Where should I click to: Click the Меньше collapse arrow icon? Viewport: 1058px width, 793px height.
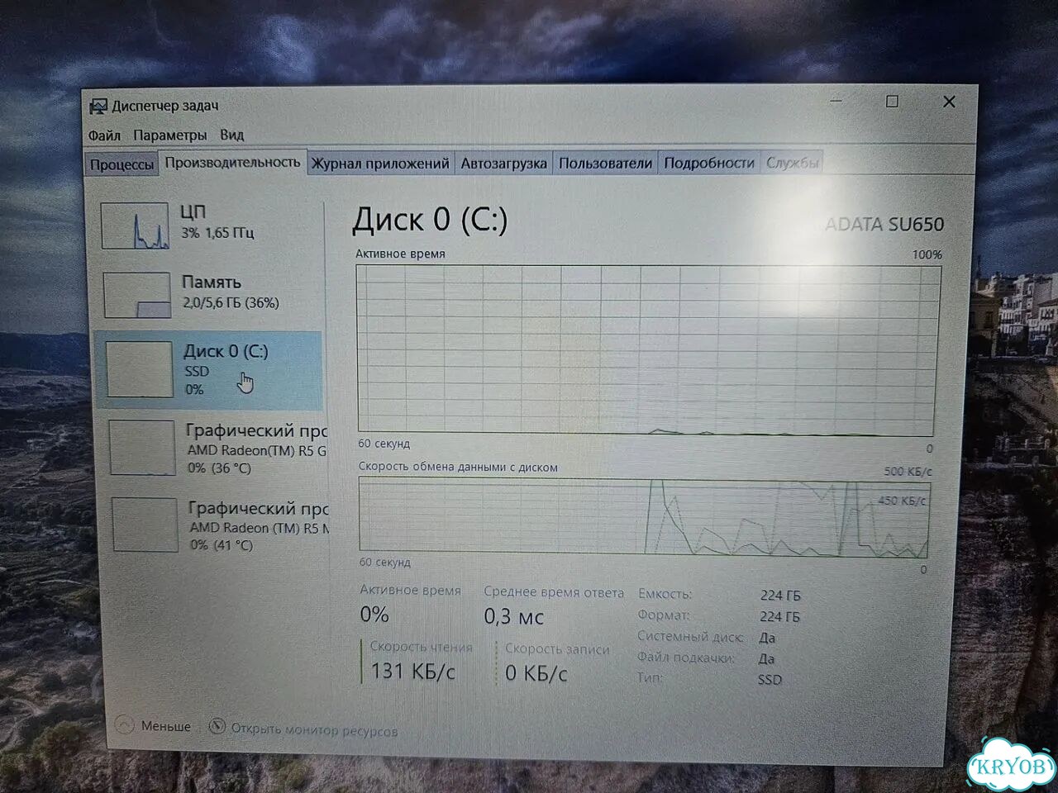[125, 724]
